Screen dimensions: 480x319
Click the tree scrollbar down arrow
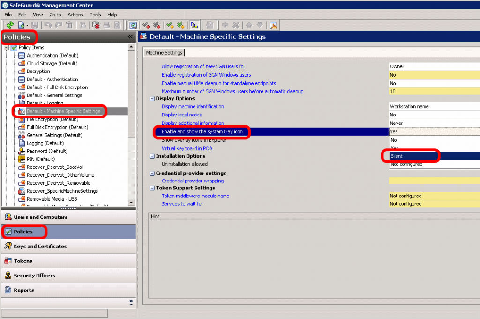click(132, 202)
